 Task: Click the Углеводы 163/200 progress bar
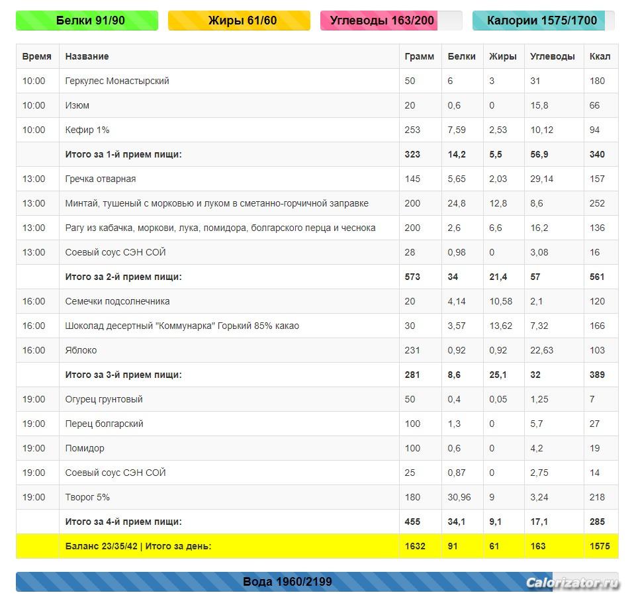point(390,21)
